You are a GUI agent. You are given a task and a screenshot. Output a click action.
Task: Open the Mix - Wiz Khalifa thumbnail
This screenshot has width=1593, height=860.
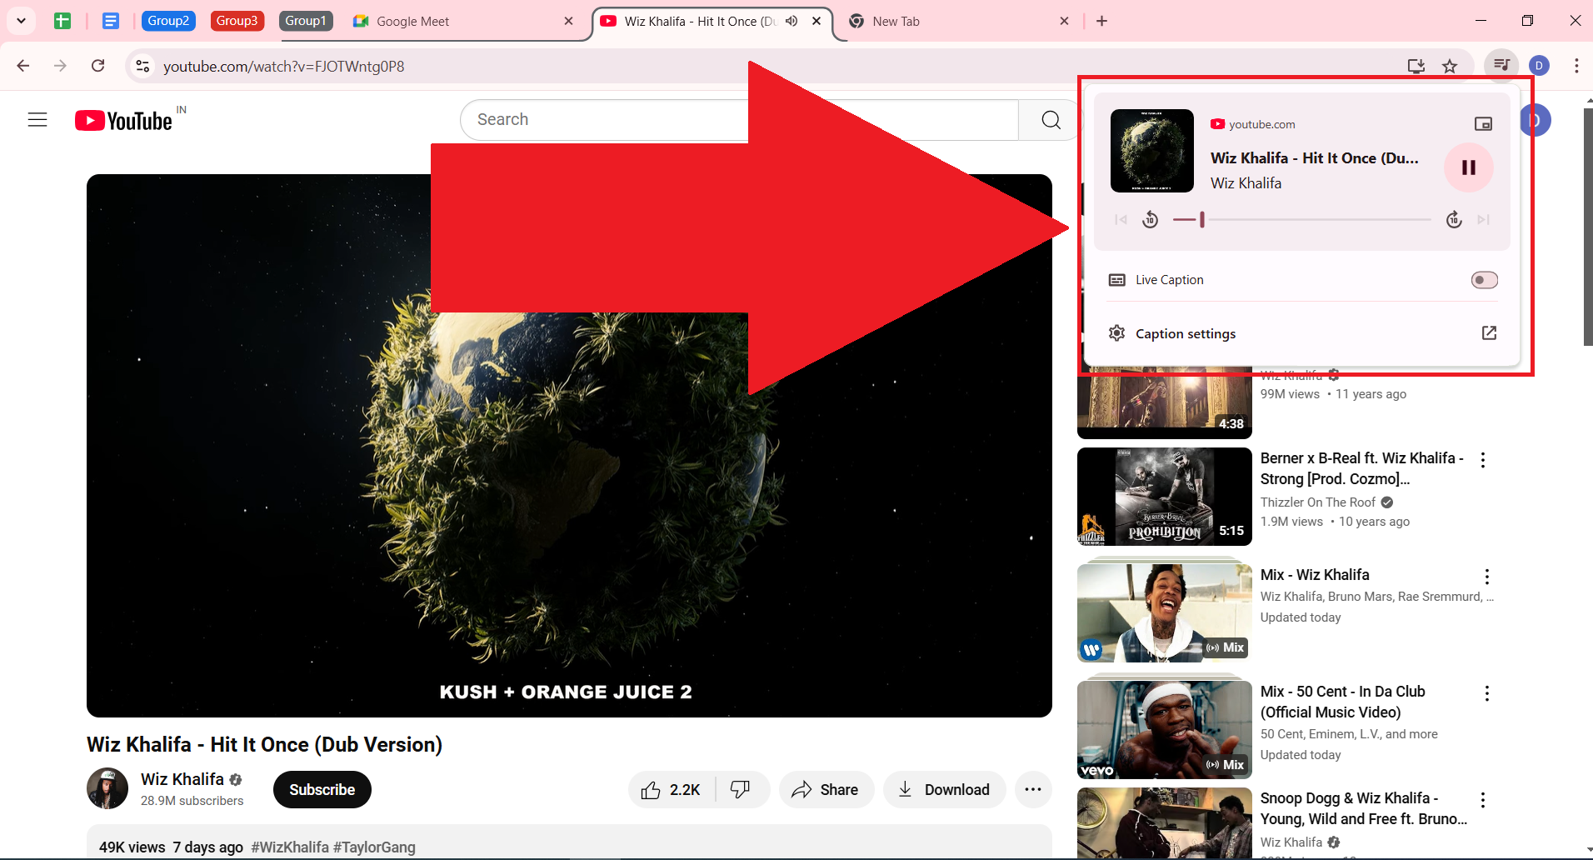[x=1165, y=613]
